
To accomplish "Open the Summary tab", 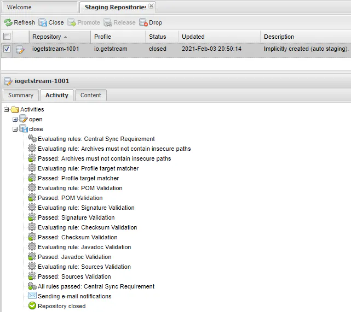I will click(x=21, y=95).
